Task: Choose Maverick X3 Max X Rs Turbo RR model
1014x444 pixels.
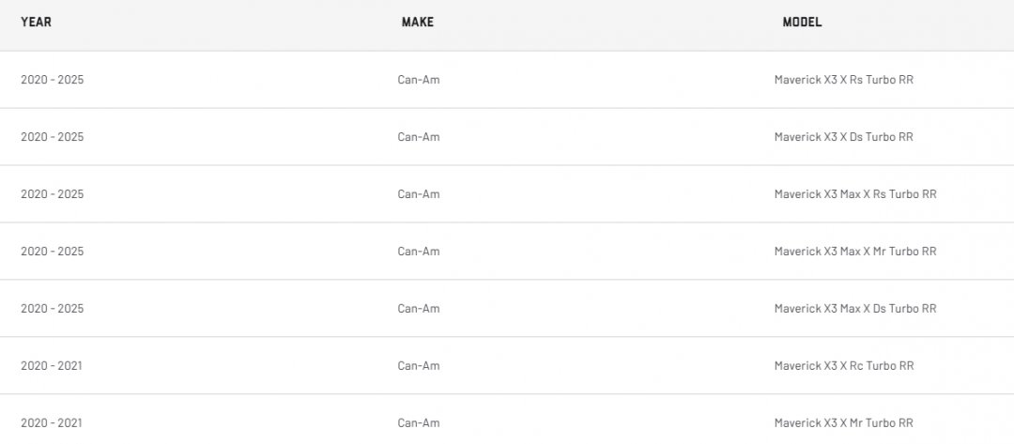Action: pos(854,194)
